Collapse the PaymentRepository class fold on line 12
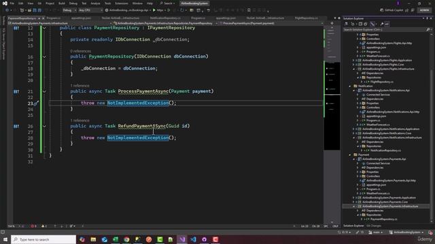The height and width of the screenshot is (244, 435). 44,28
